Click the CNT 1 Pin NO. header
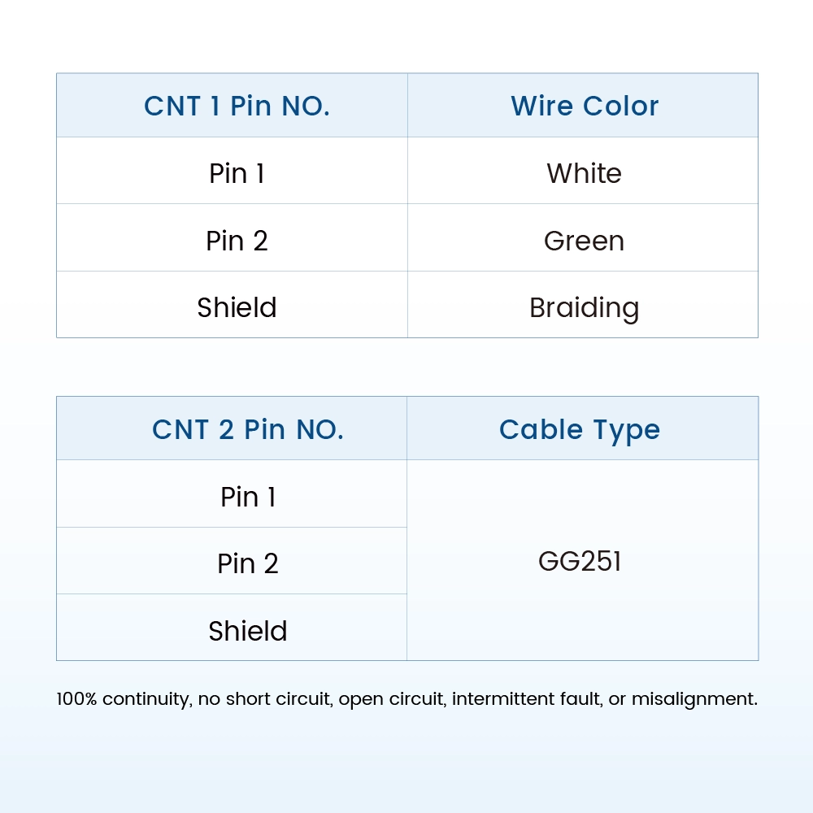This screenshot has width=813, height=813. (237, 106)
